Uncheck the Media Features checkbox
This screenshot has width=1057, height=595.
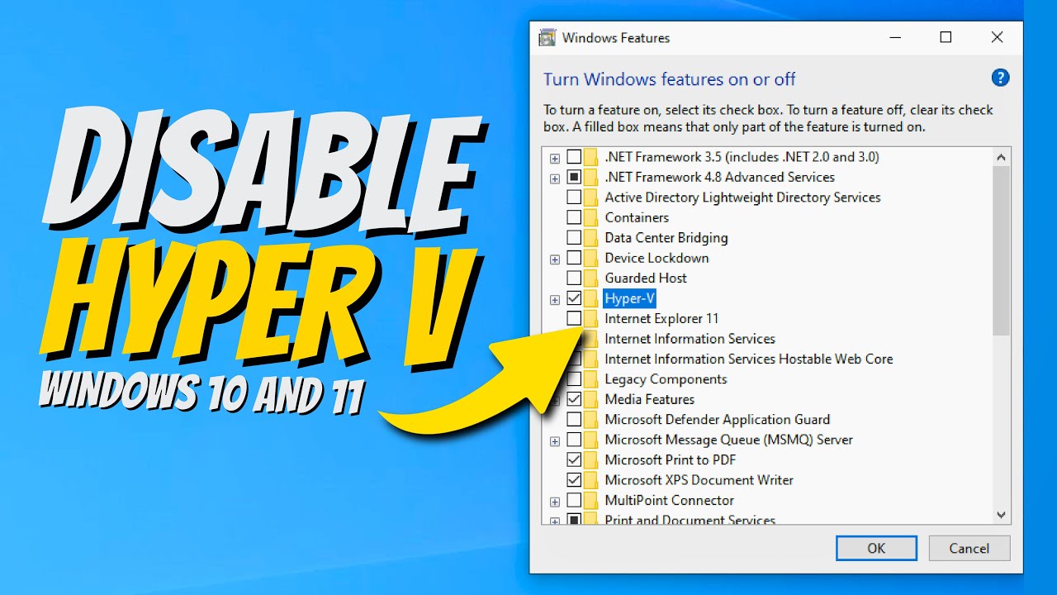coord(574,399)
